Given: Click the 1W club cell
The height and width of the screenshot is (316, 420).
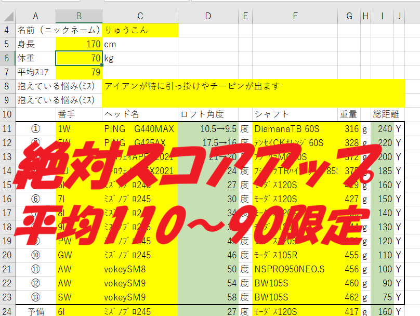Looking at the screenshot, I should coord(79,129).
